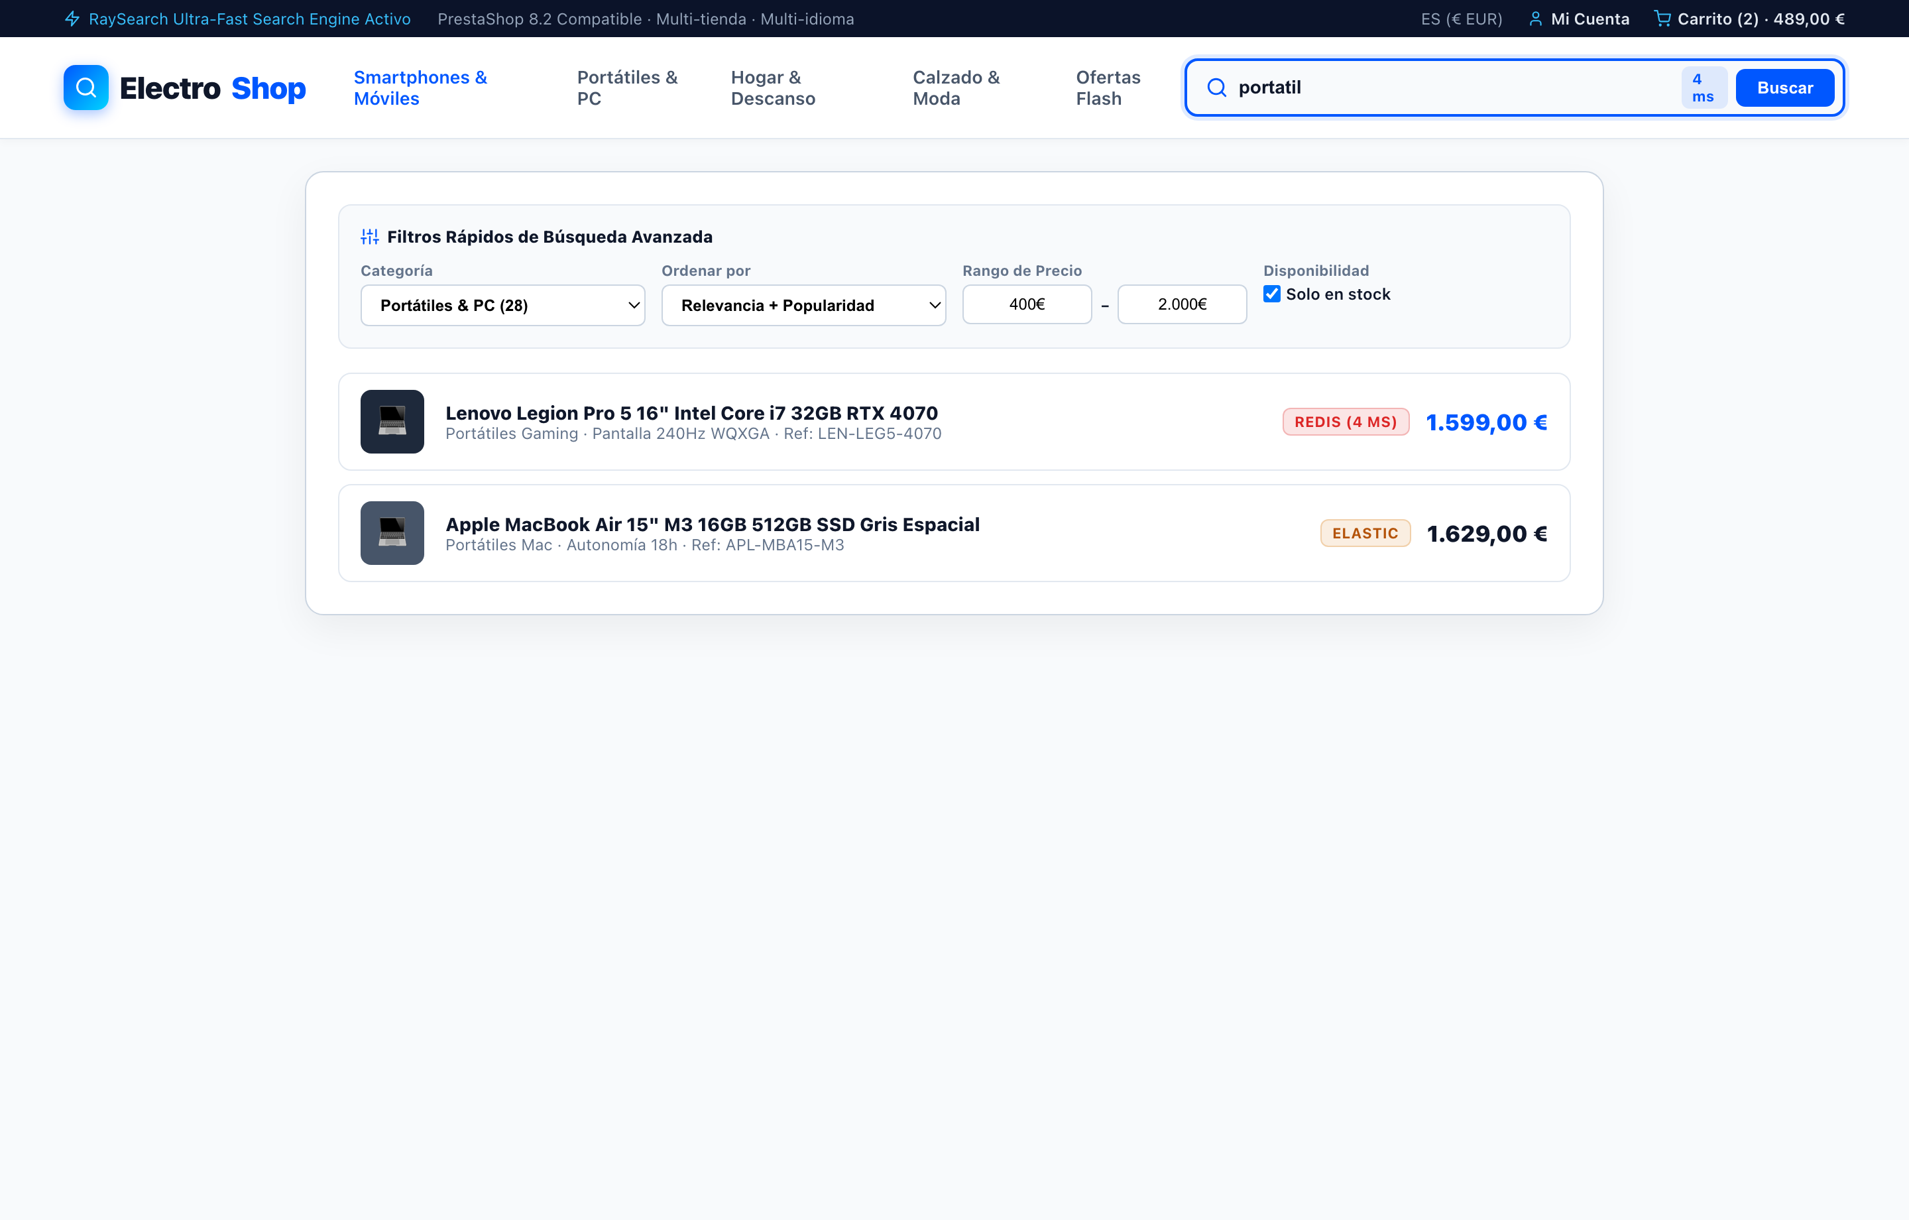Click Electro Shop logo text
1909x1220 pixels.
pyautogui.click(x=213, y=88)
